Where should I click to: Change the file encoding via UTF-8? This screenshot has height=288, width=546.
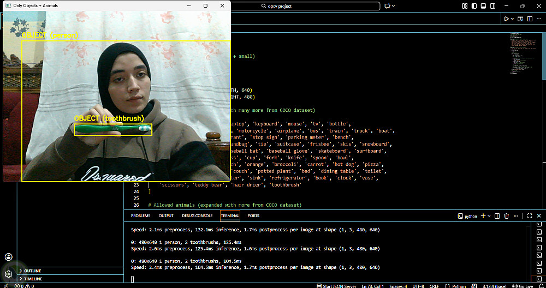(x=418, y=286)
